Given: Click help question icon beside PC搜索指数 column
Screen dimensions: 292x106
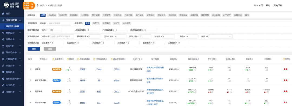Looking at the screenshot, I should click(94, 59).
